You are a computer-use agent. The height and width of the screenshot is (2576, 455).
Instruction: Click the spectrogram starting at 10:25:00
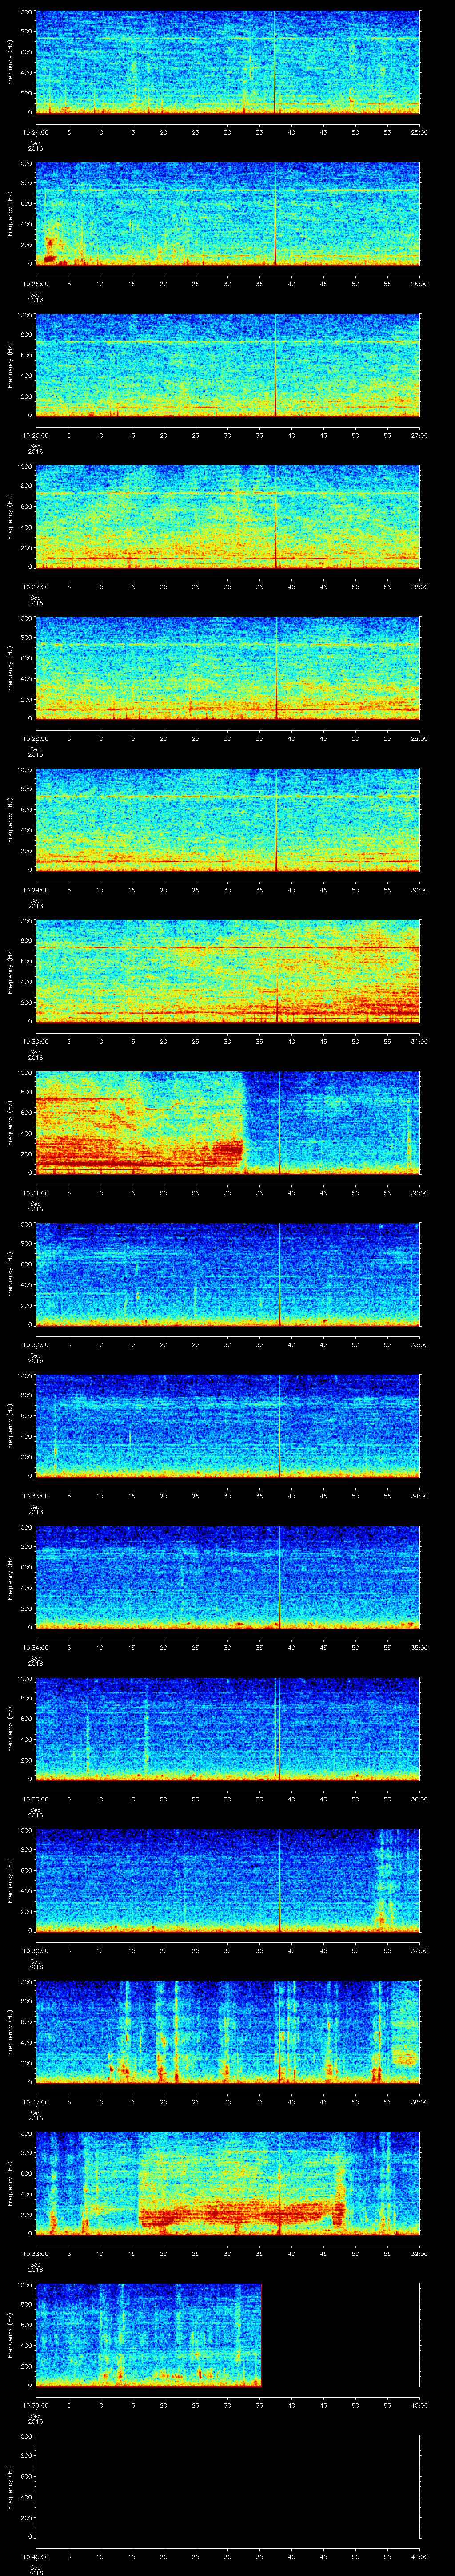tap(227, 214)
